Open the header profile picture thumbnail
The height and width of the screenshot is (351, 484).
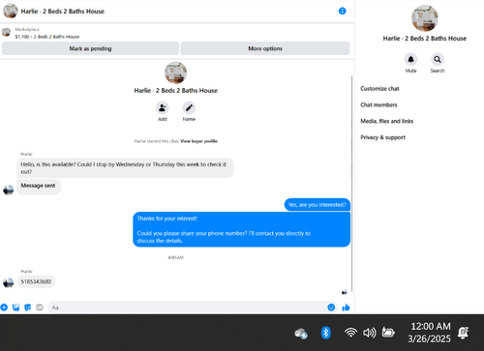[x=11, y=11]
